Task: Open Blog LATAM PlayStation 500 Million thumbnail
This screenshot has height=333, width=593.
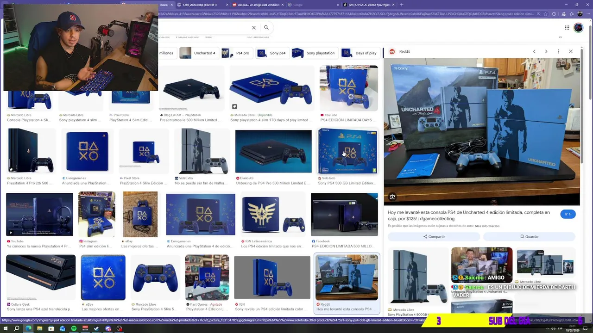Action: click(192, 88)
